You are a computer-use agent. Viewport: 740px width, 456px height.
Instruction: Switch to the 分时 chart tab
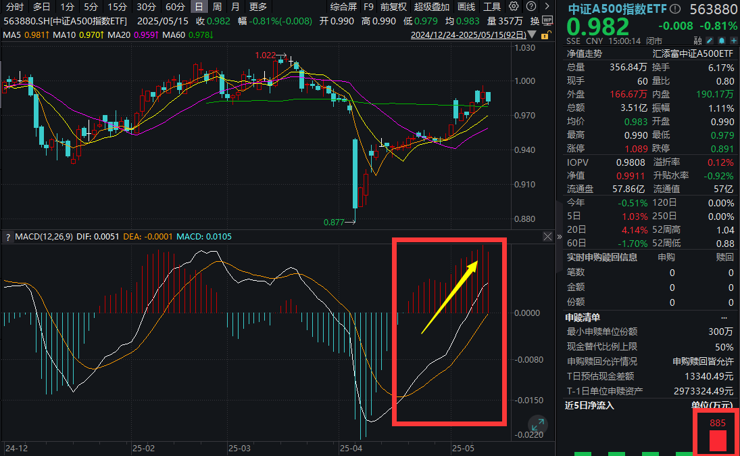click(14, 7)
